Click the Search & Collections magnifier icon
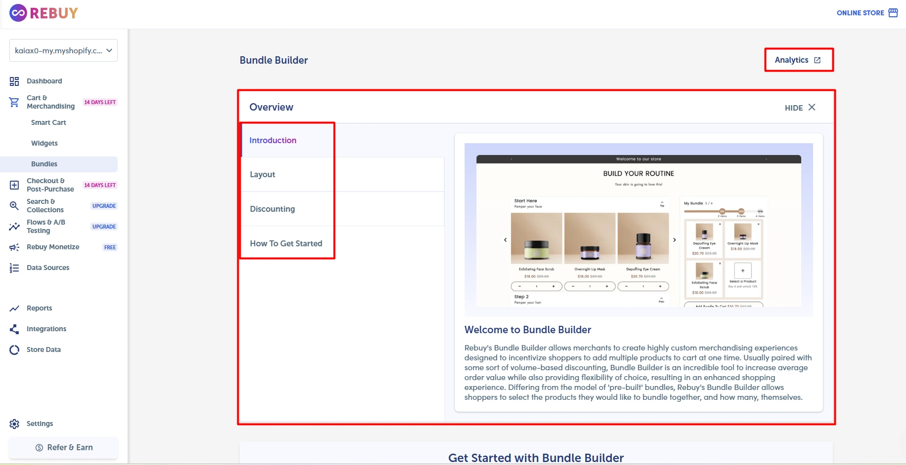906x465 pixels. point(14,206)
